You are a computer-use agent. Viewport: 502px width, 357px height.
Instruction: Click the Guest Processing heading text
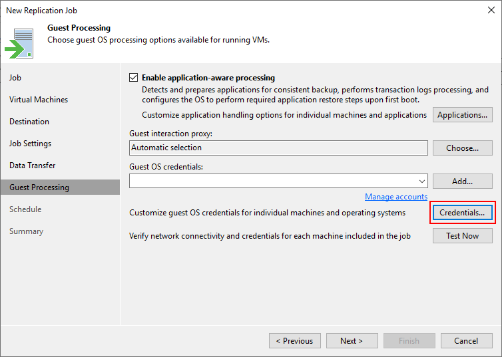coord(79,28)
